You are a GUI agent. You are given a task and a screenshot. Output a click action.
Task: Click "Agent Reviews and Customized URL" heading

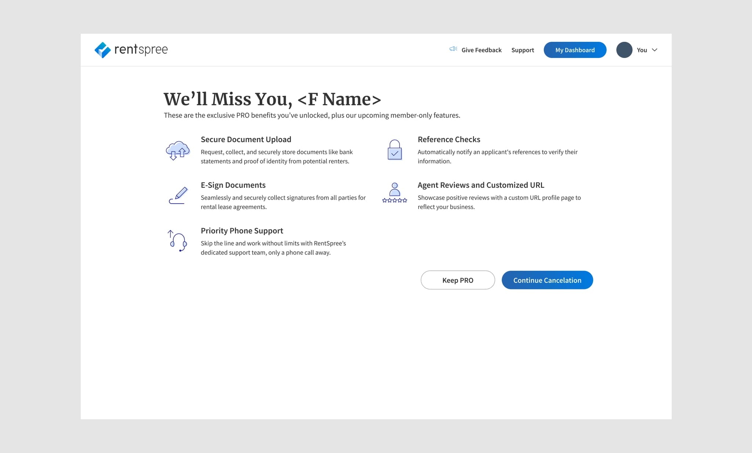(481, 185)
